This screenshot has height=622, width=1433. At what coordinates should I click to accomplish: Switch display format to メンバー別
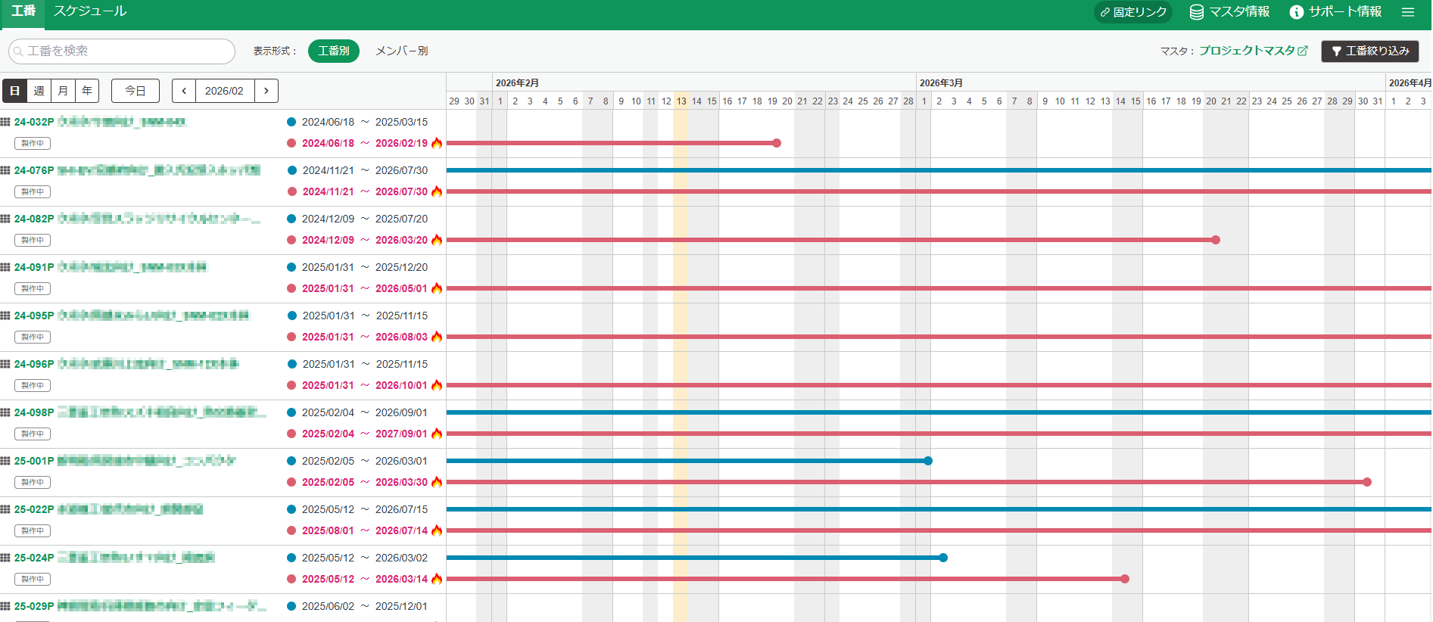click(401, 51)
